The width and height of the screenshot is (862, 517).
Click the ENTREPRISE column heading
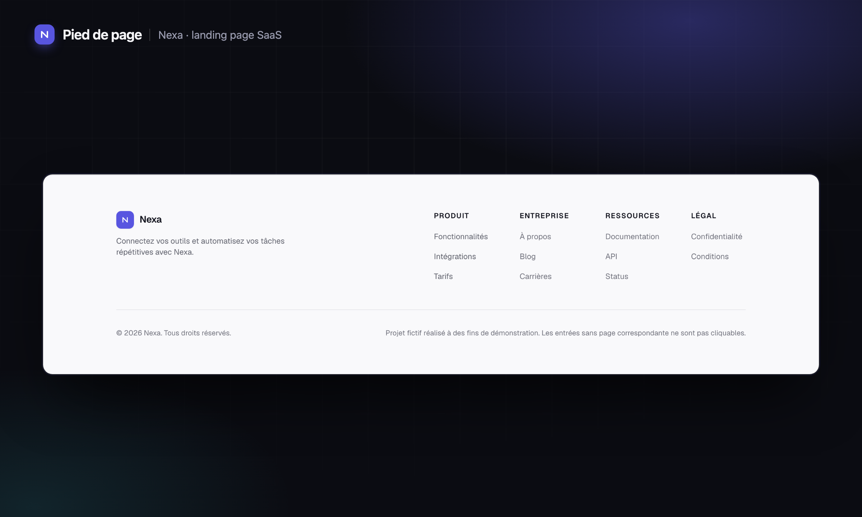pos(544,216)
